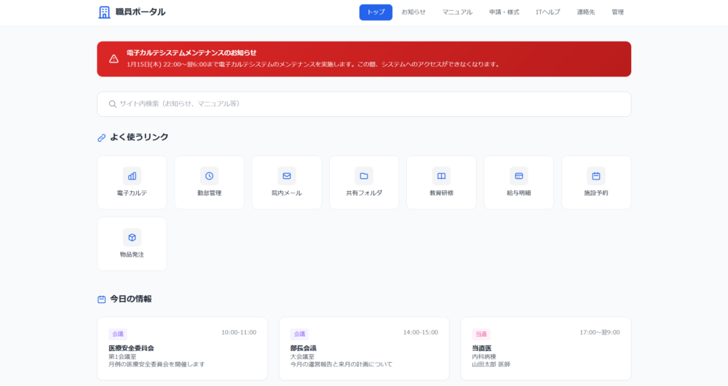Go to the お知らせ navigation tab
This screenshot has height=386, width=728.
point(414,12)
